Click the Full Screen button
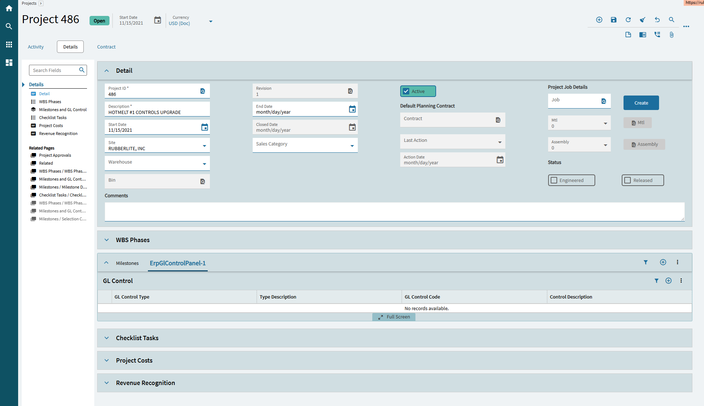The width and height of the screenshot is (704, 406). 394,317
